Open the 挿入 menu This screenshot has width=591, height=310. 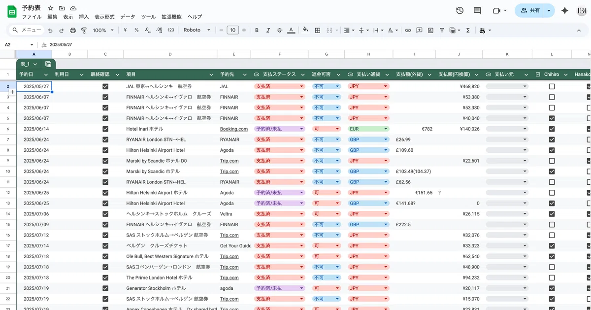click(x=84, y=17)
